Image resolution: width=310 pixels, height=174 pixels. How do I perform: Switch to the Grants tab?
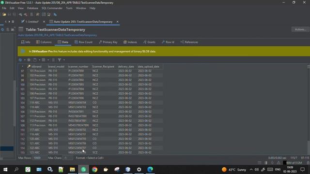click(149, 42)
